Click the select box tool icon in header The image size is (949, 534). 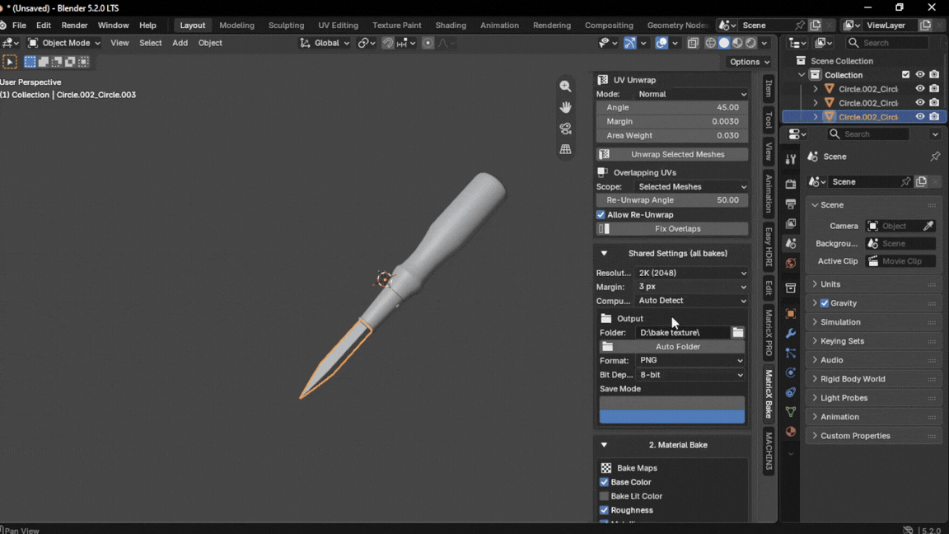click(x=10, y=62)
